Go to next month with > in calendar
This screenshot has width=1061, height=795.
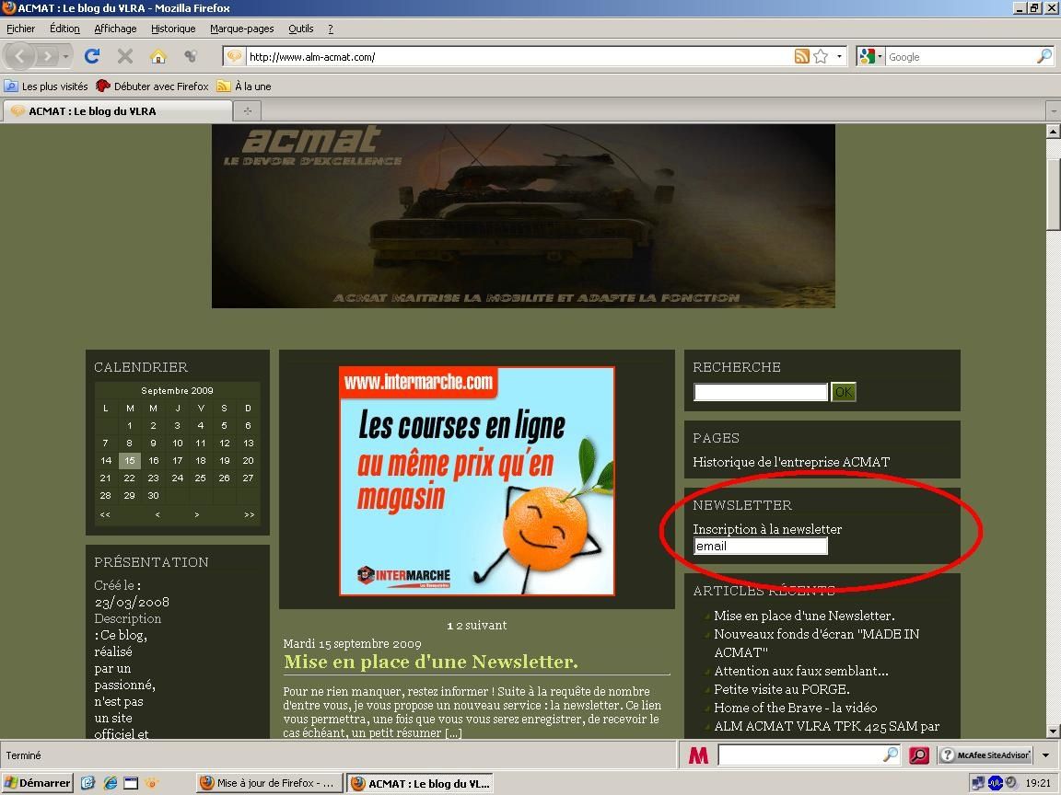[196, 514]
